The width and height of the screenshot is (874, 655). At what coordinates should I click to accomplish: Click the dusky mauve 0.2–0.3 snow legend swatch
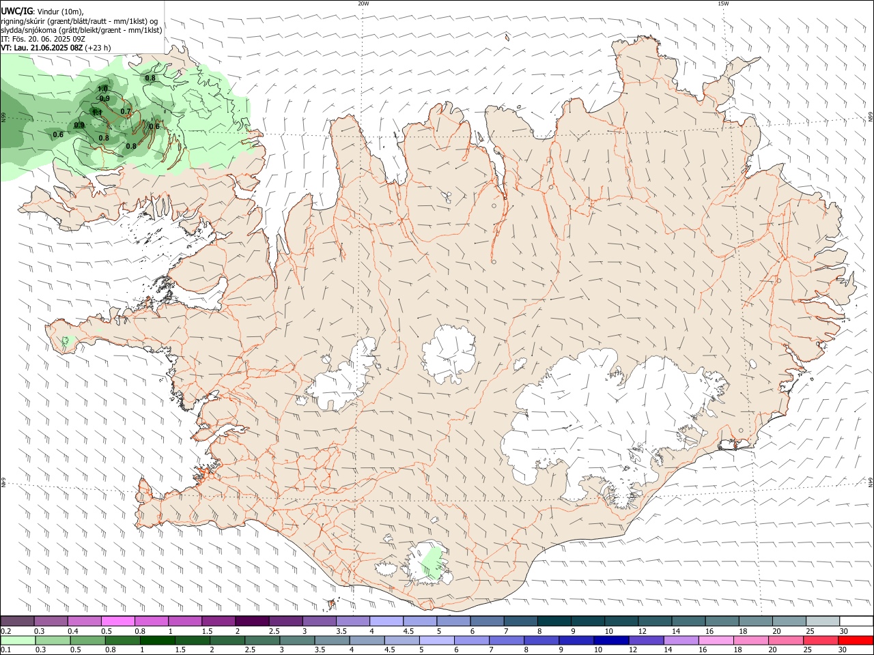pos(17,621)
